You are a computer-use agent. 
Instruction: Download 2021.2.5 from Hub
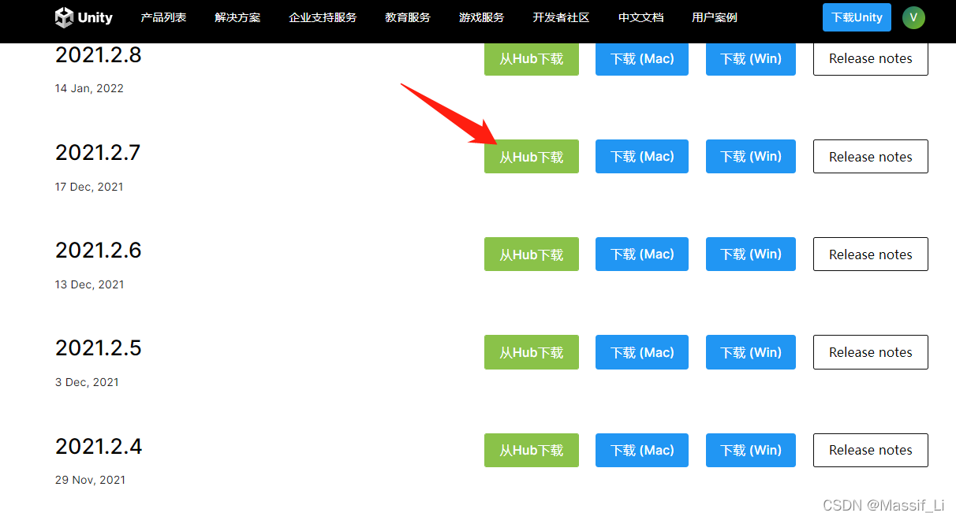point(532,352)
